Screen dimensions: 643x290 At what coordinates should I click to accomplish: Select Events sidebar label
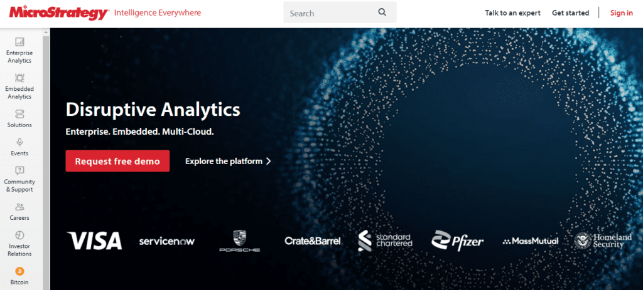tap(19, 153)
